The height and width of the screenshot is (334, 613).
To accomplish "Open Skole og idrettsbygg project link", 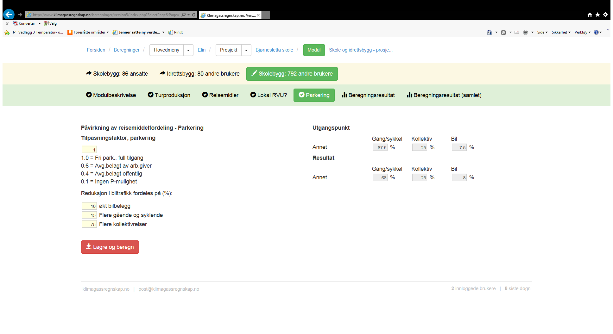I will tap(361, 50).
